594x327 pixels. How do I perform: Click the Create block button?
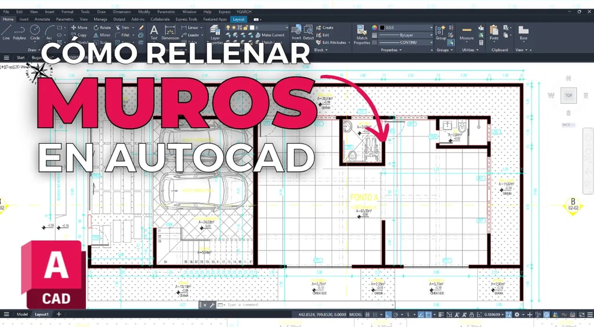(x=325, y=28)
